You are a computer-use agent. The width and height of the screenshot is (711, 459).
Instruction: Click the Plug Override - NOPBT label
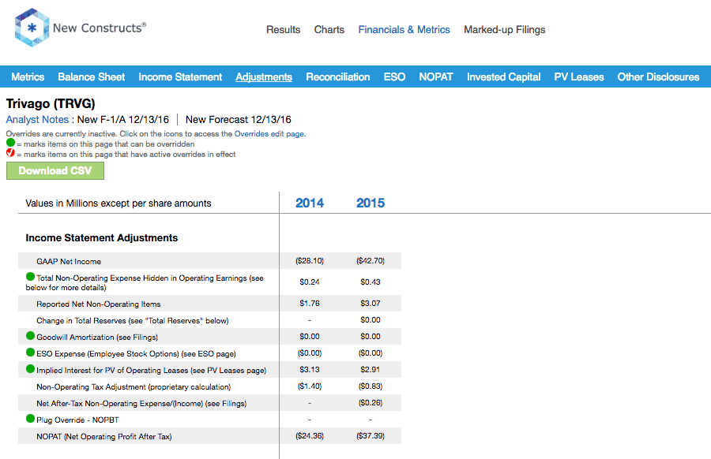[77, 420]
